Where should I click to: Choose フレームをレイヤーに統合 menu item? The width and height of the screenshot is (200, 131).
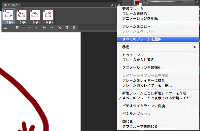click(158, 80)
